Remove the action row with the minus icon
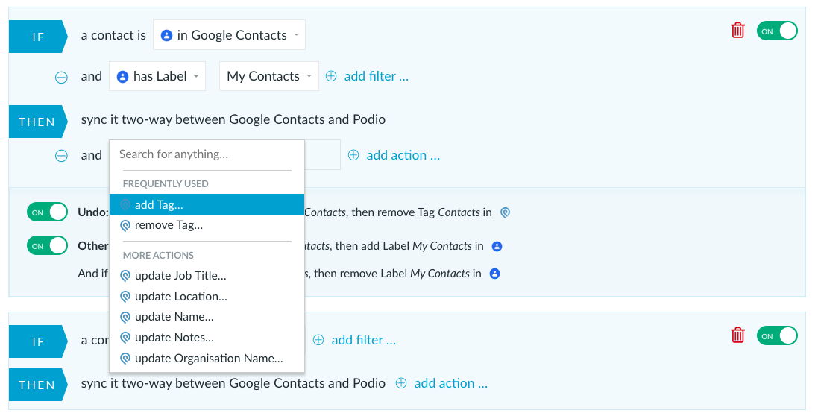Image resolution: width=818 pixels, height=419 pixels. click(62, 156)
